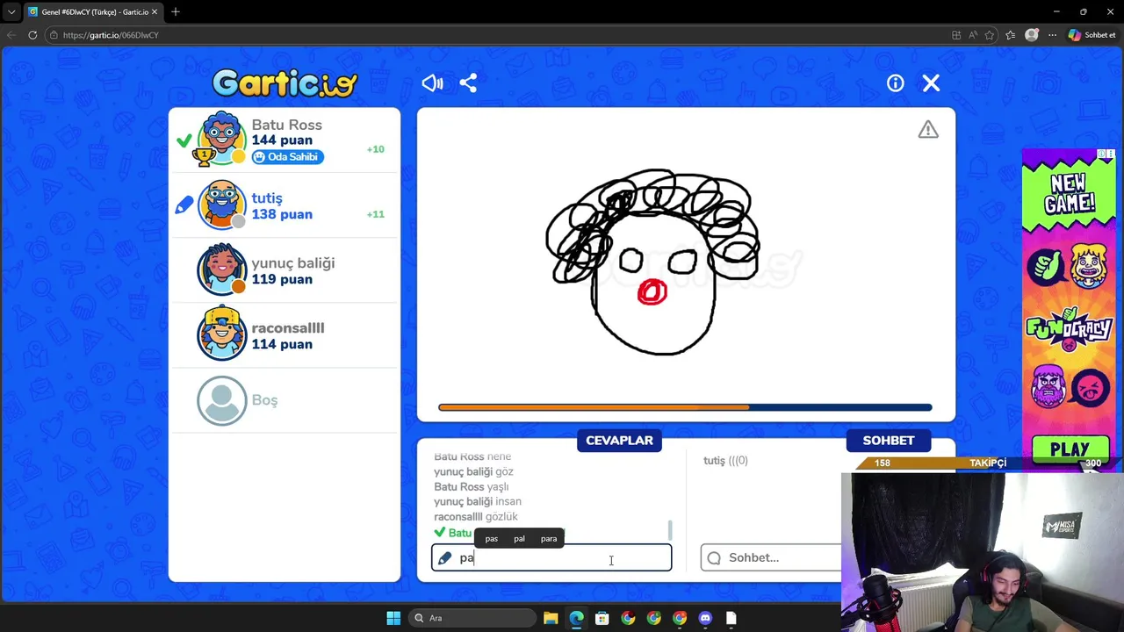Mute the game sound with speaker icon

[x=432, y=83]
